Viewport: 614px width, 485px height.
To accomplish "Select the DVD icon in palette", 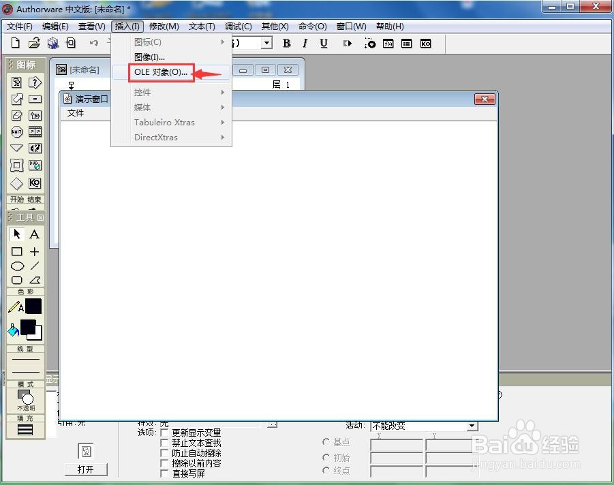I will pos(35,166).
